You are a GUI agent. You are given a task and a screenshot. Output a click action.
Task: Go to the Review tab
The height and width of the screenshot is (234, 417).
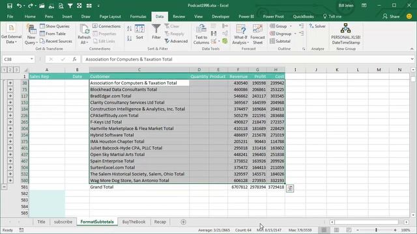coord(179,16)
